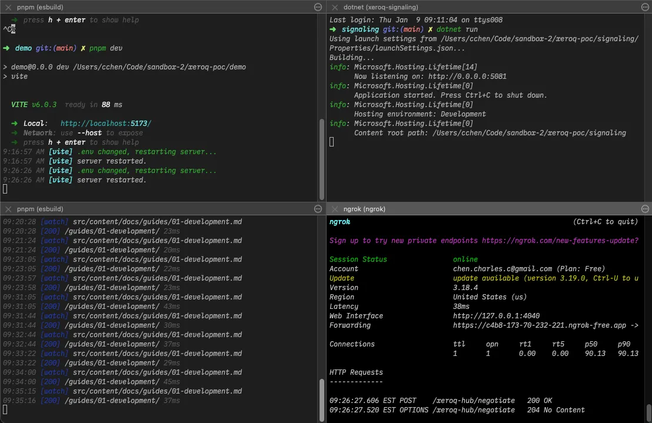The height and width of the screenshot is (423, 652).
Task: Click the 09:35:15 [watch] log line
Action: point(122,391)
